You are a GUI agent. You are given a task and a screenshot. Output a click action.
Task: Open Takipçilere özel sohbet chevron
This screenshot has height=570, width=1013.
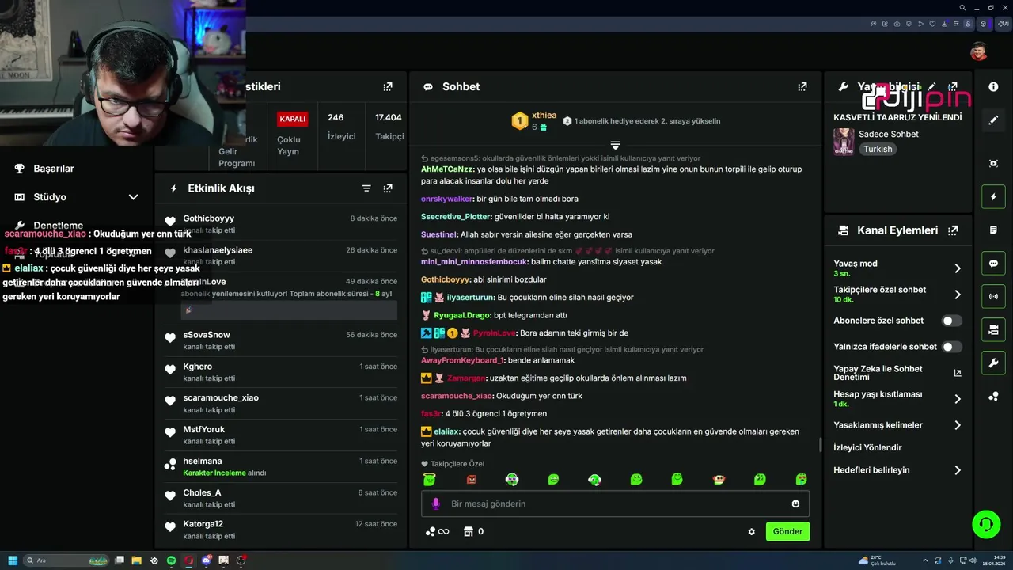click(957, 294)
